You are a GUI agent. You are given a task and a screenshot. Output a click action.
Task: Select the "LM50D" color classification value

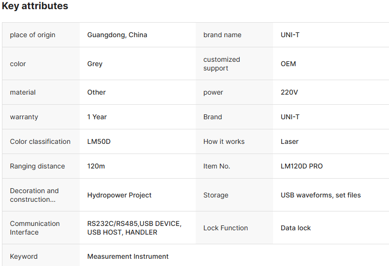point(99,141)
